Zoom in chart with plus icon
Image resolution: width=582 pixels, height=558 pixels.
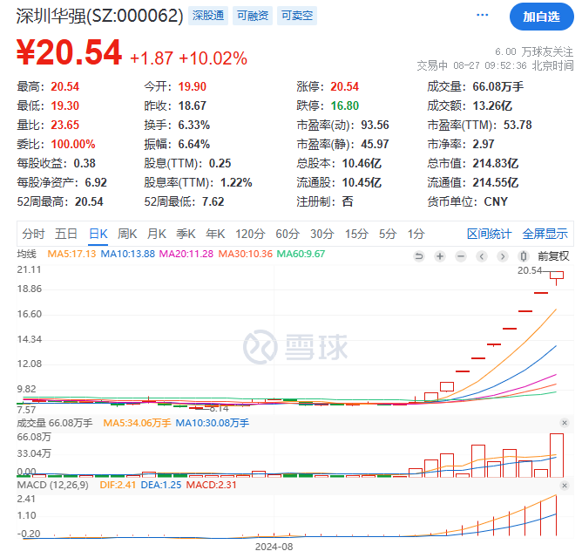pos(440,256)
